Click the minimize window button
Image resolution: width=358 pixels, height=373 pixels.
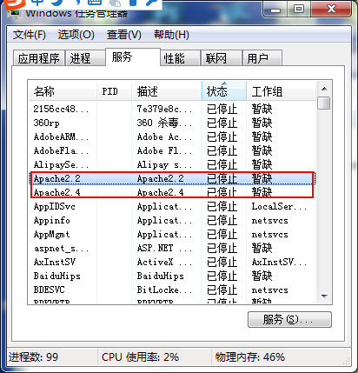coord(275,9)
